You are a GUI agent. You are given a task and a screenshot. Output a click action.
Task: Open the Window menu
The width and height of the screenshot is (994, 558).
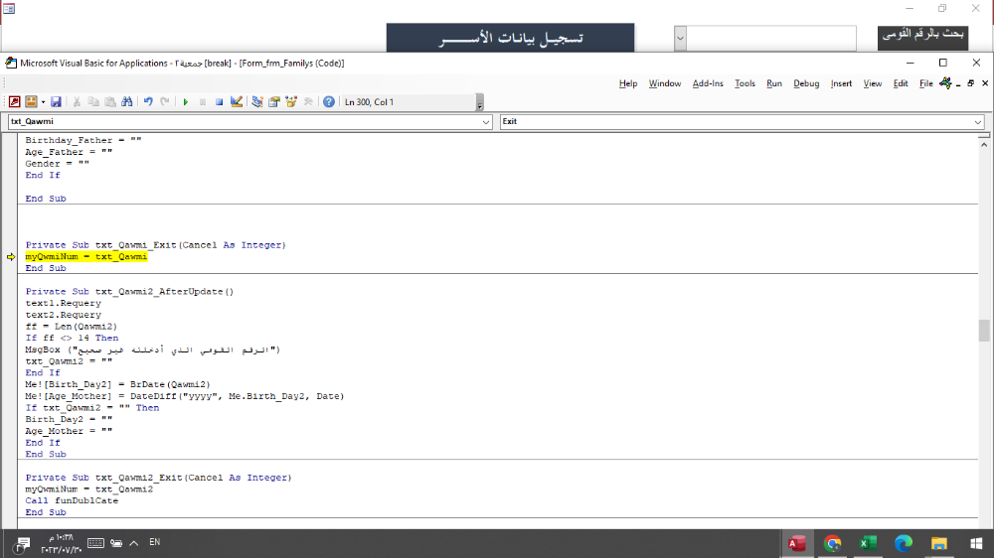[664, 83]
